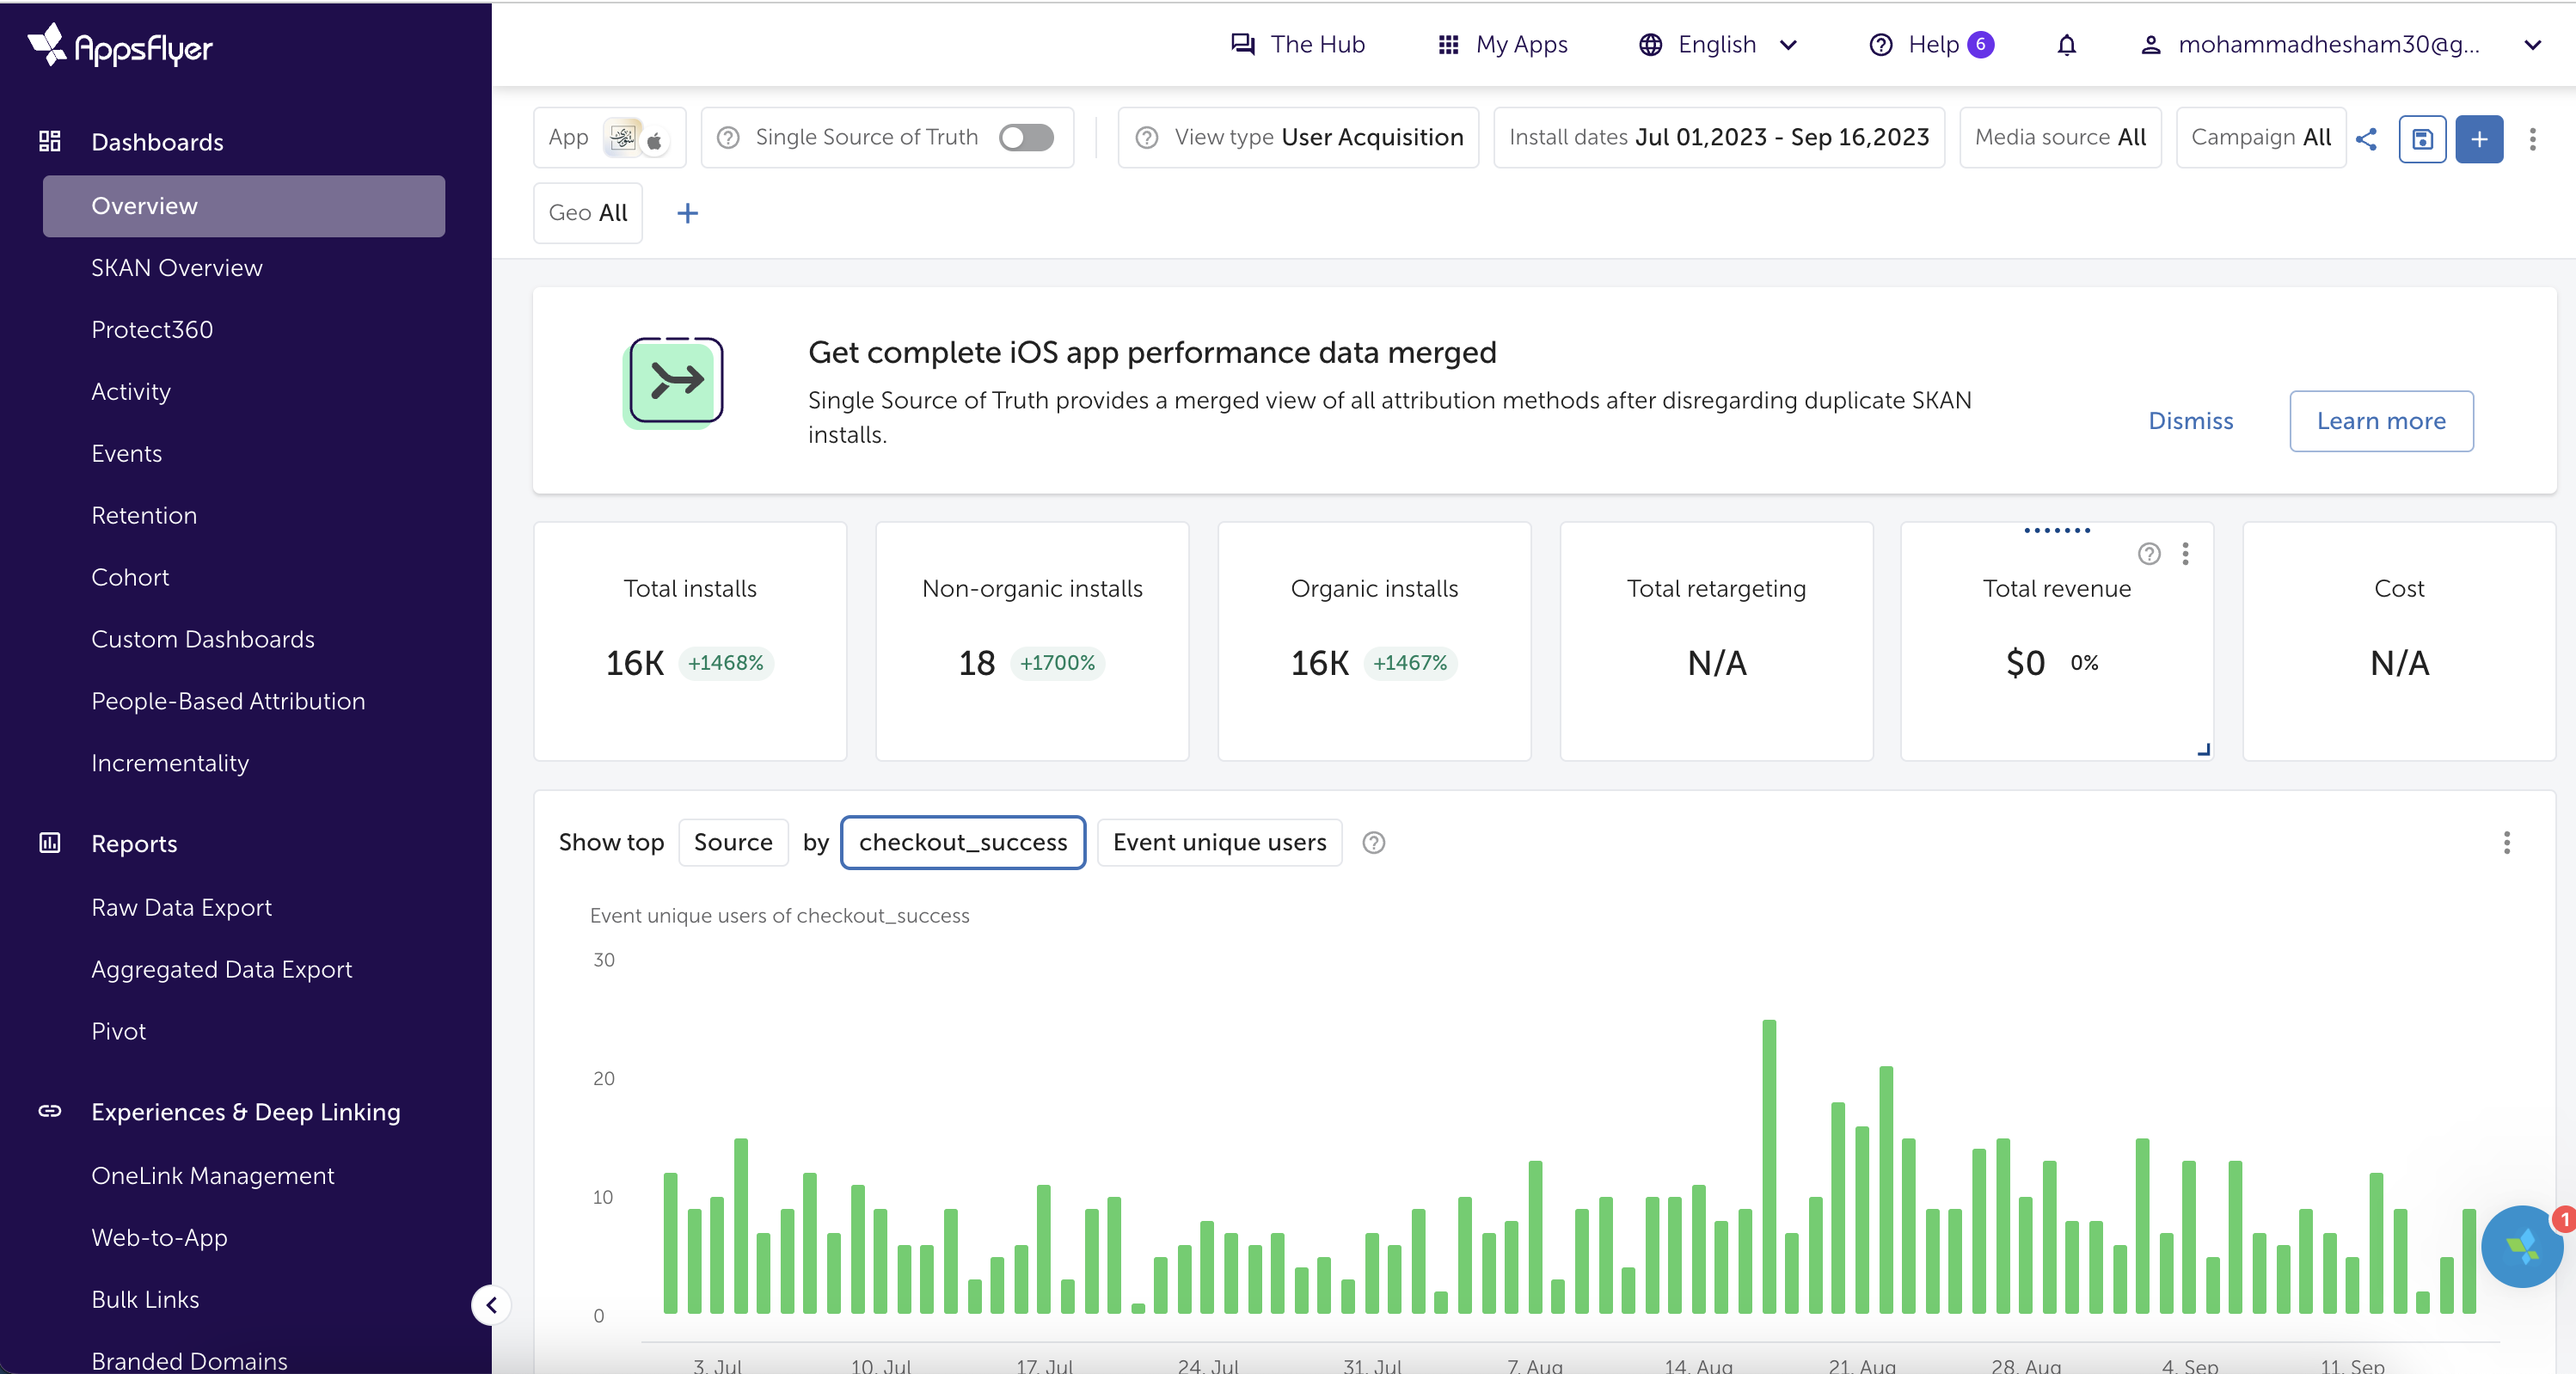Click the blue plus add widget button

[2479, 138]
